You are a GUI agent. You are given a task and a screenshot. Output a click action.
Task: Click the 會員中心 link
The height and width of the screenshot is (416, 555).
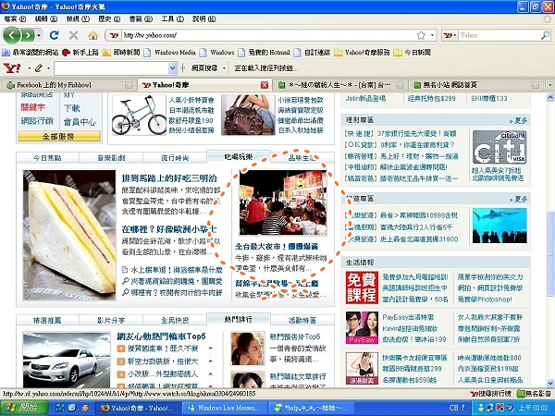(x=80, y=122)
